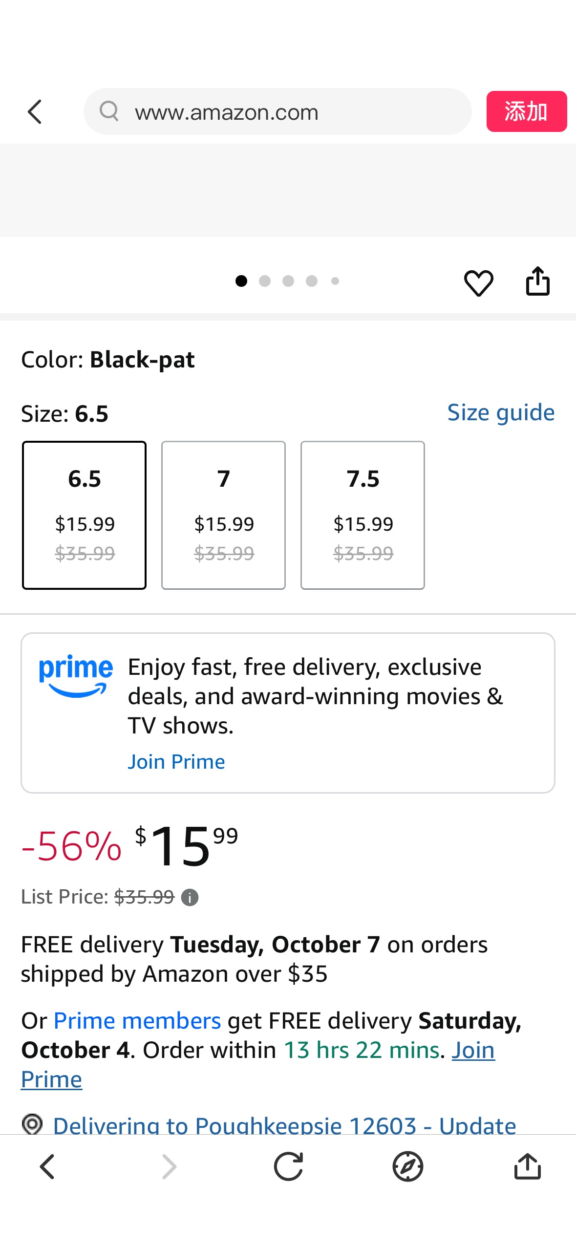Open the Prime members link

[x=137, y=1021]
